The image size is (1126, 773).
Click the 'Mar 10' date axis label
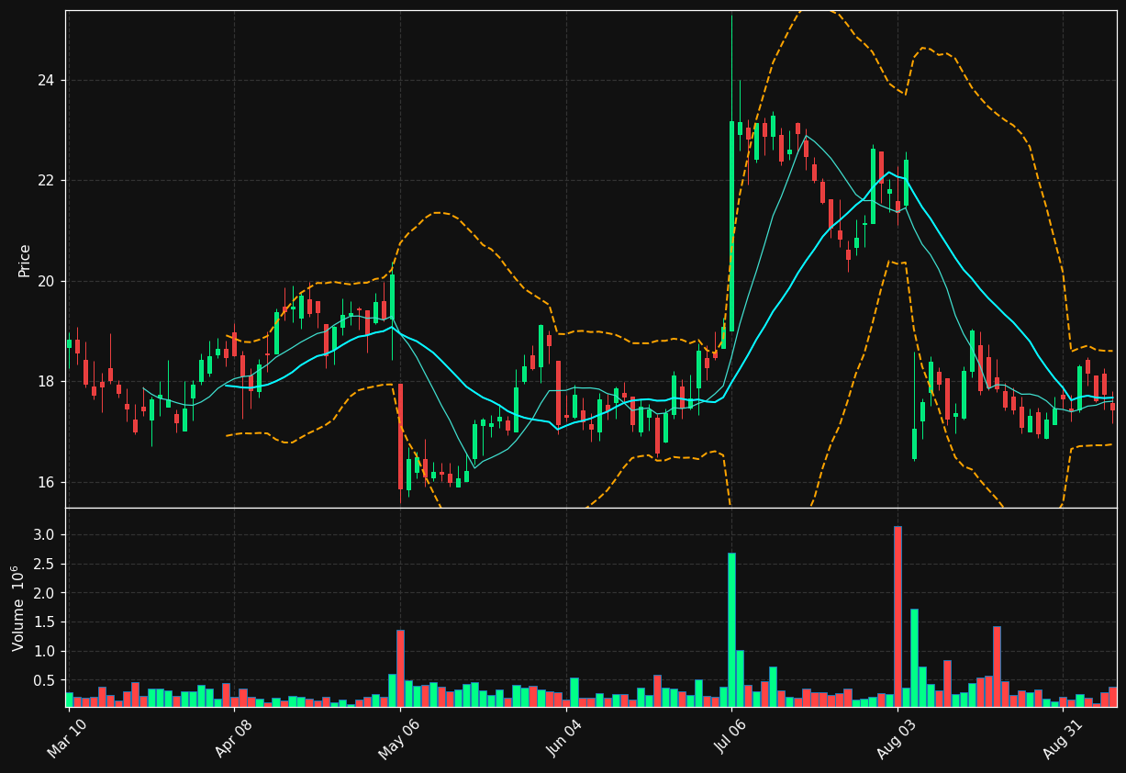point(67,738)
